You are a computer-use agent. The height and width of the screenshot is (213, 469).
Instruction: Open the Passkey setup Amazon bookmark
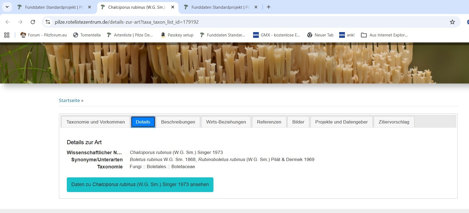click(177, 35)
